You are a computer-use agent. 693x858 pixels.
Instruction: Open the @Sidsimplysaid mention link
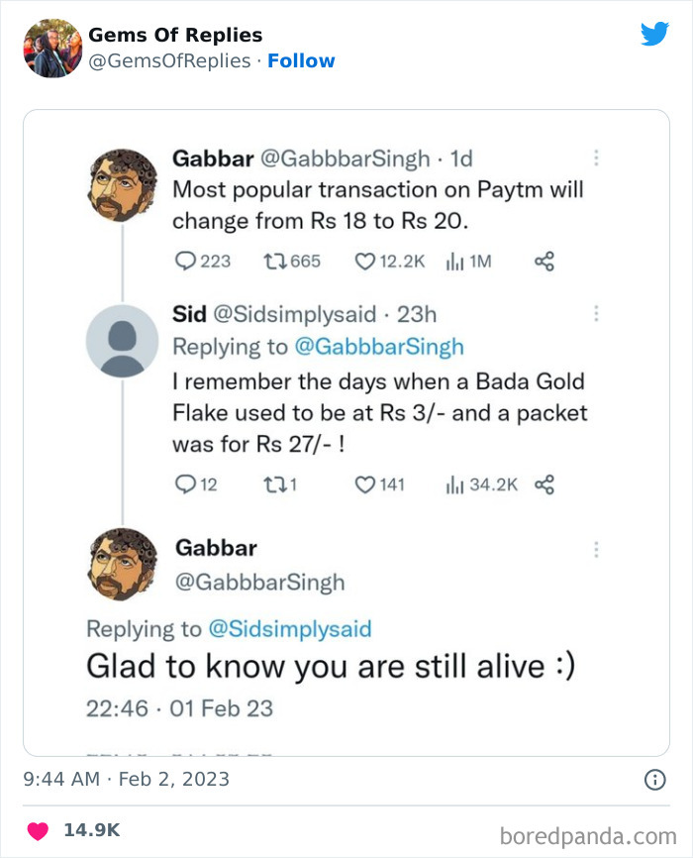click(x=289, y=628)
